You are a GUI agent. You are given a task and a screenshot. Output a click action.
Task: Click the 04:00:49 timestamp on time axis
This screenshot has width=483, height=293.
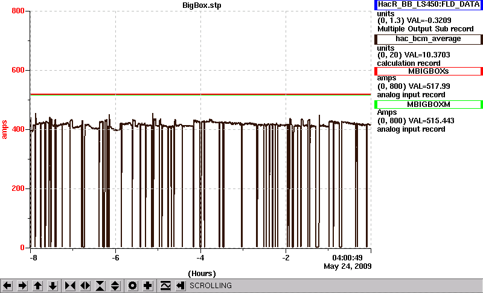(x=347, y=257)
